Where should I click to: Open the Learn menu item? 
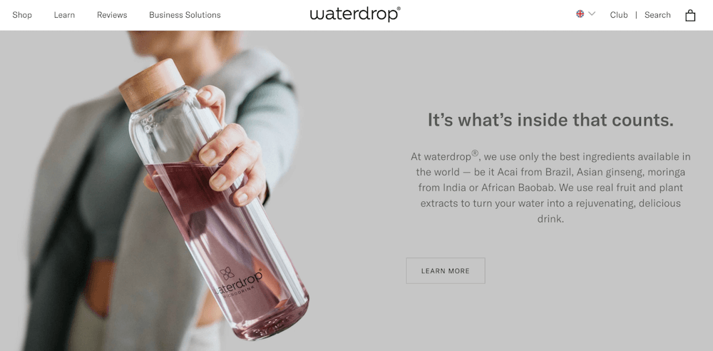click(x=64, y=15)
